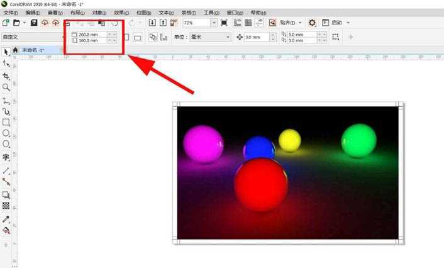Click the Save floppy disk icon
The height and width of the screenshot is (268, 444).
34,23
